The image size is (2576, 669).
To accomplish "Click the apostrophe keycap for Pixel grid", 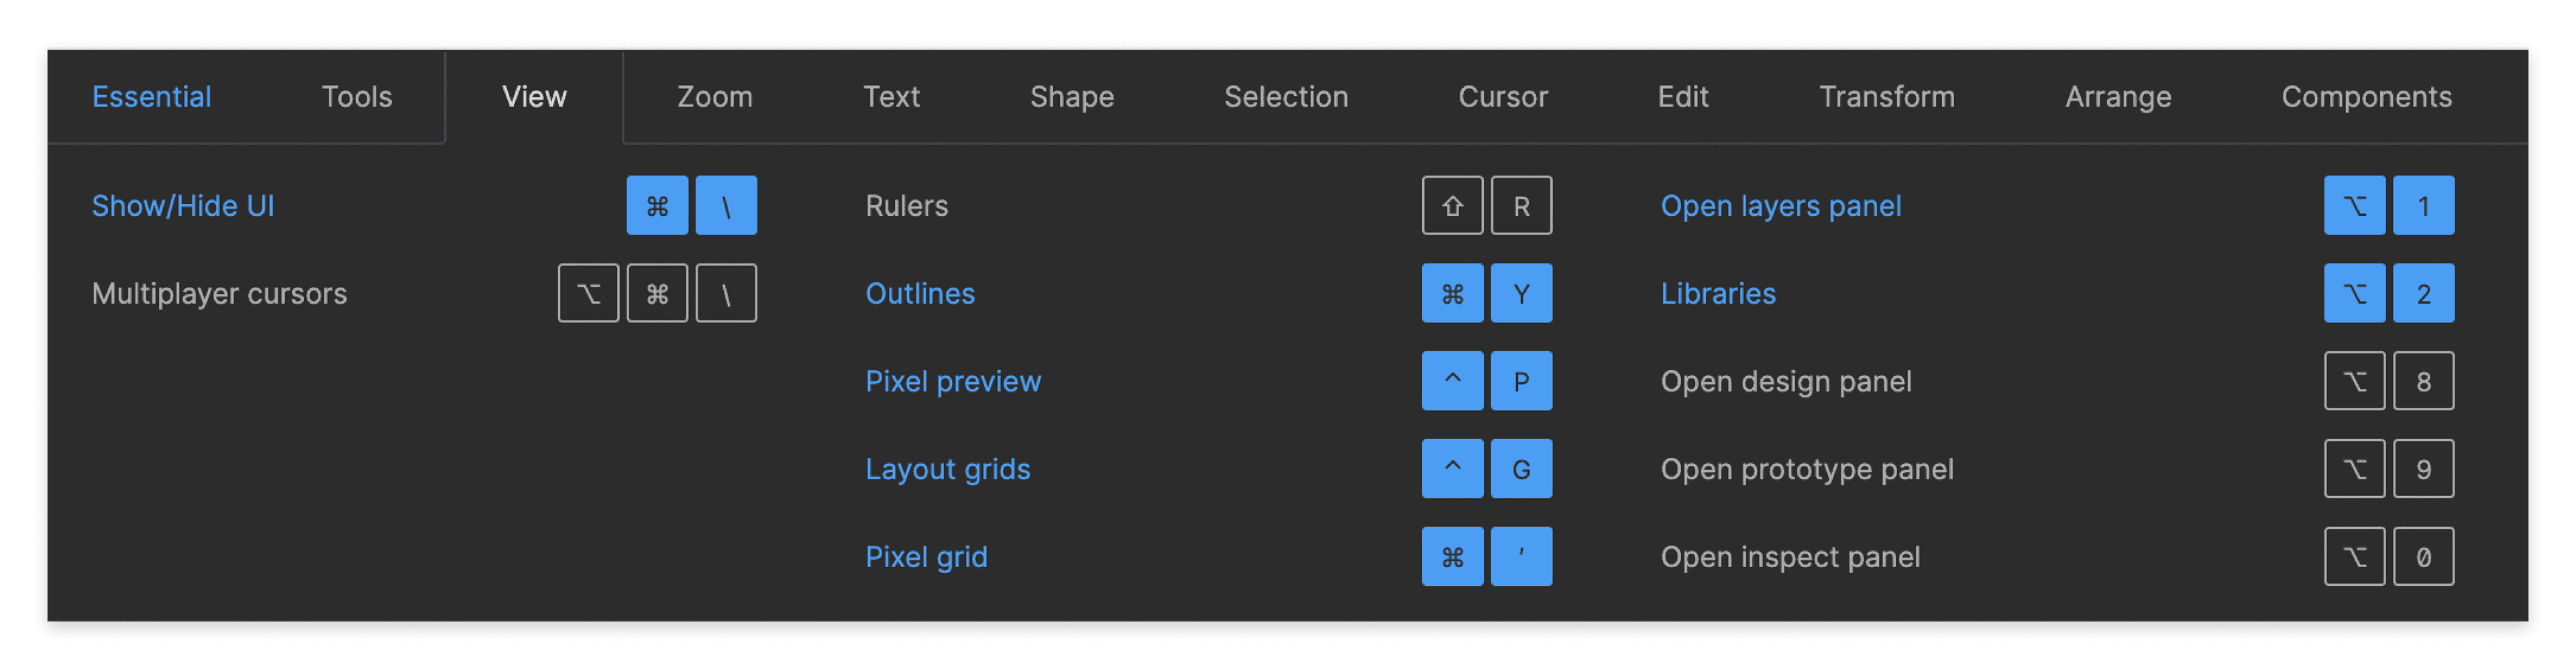I will pos(1521,556).
